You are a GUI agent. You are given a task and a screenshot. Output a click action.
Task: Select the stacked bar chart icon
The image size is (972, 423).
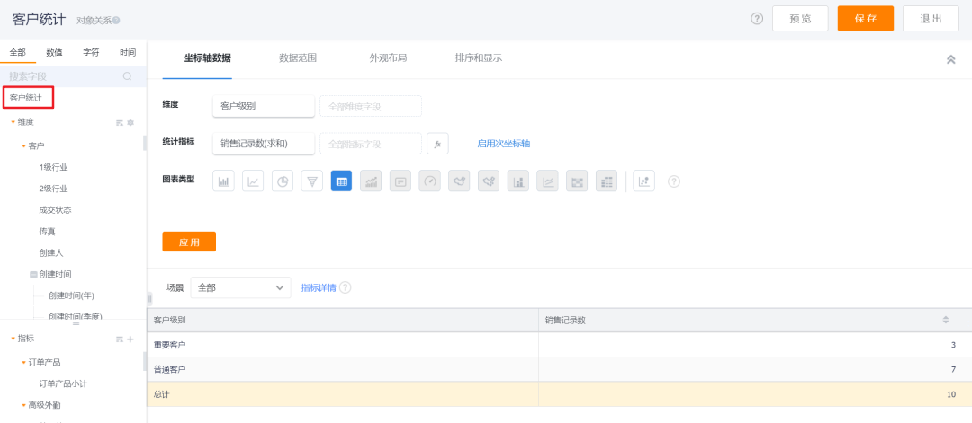(518, 181)
